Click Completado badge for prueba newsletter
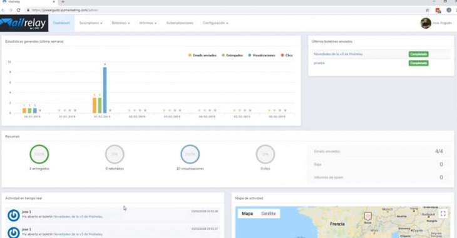The image size is (457, 238). pyautogui.click(x=419, y=63)
